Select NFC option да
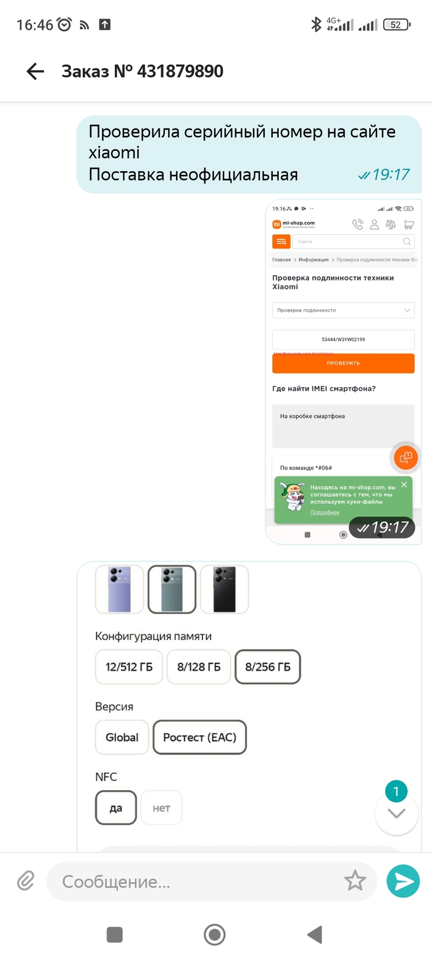Screen dimensions: 432x962 [x=116, y=807]
